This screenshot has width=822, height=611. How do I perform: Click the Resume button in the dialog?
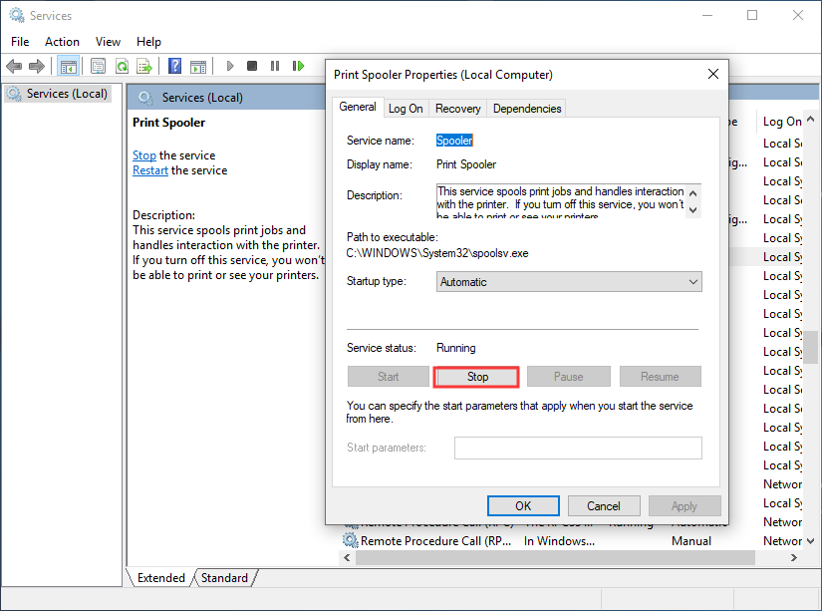[660, 377]
